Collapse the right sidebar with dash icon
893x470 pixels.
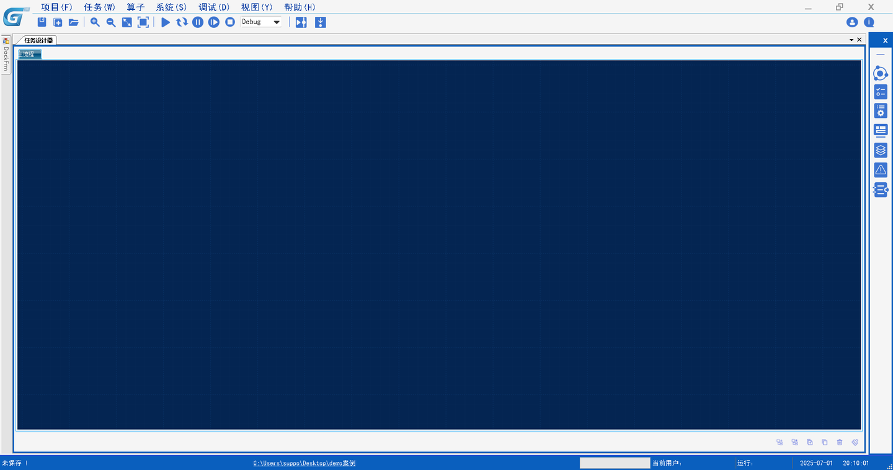(x=881, y=55)
